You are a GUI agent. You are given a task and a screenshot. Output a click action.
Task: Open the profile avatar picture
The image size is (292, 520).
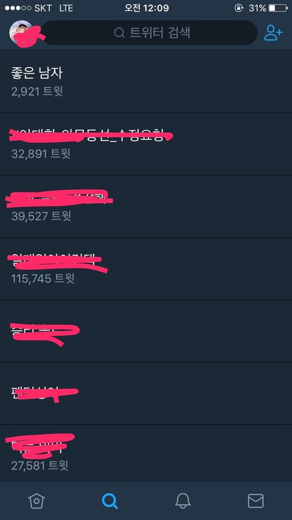[x=22, y=32]
